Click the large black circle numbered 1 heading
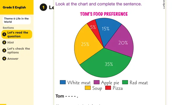This screenshot has height=105, width=186. click(43, 7)
